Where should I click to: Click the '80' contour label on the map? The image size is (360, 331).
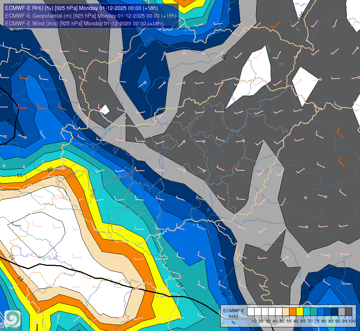[x=224, y=295]
